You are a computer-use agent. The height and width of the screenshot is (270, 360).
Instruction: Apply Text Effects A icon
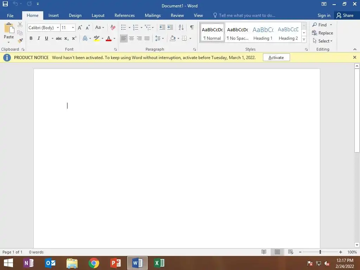pos(85,38)
